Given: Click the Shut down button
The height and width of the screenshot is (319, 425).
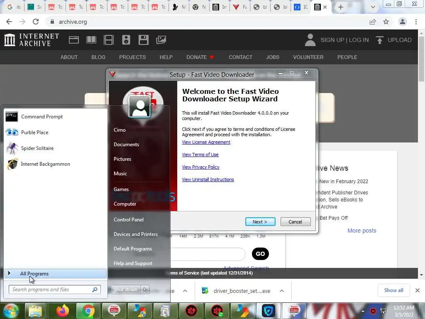Looking at the screenshot, I should point(126,290).
